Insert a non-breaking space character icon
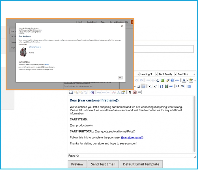This screenshot has height=170, width=198. [x=135, y=92]
